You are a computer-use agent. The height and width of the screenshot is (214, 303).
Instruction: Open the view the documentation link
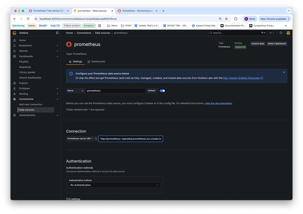218,103
